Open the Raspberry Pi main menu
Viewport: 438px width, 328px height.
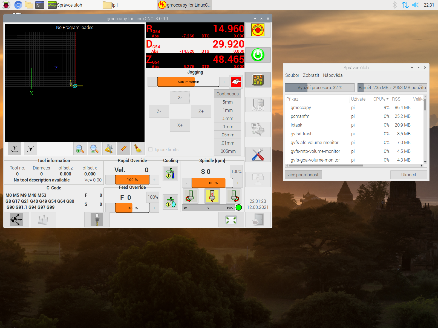(6, 5)
